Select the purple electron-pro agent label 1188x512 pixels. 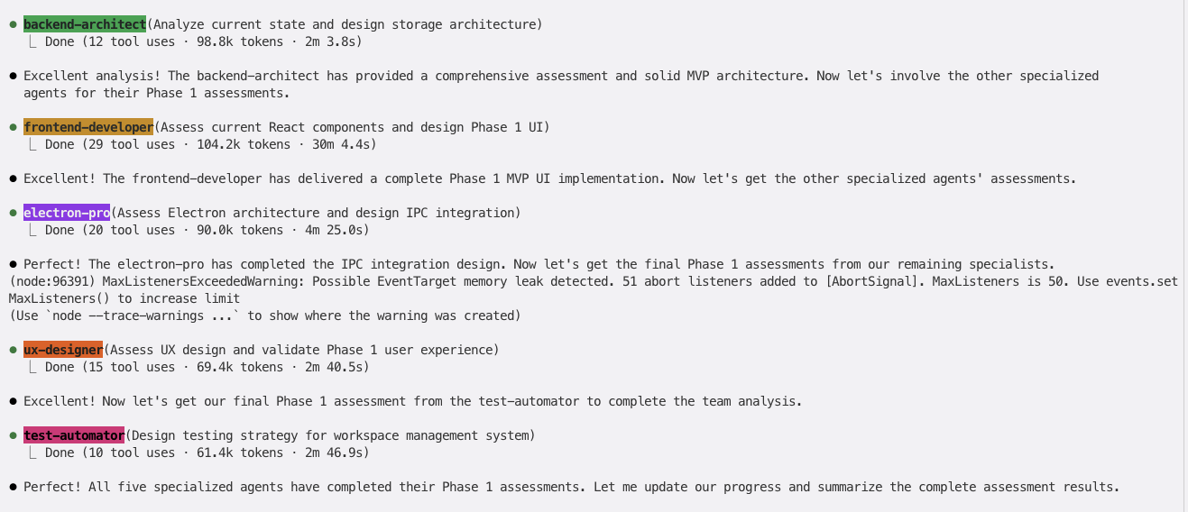[67, 213]
